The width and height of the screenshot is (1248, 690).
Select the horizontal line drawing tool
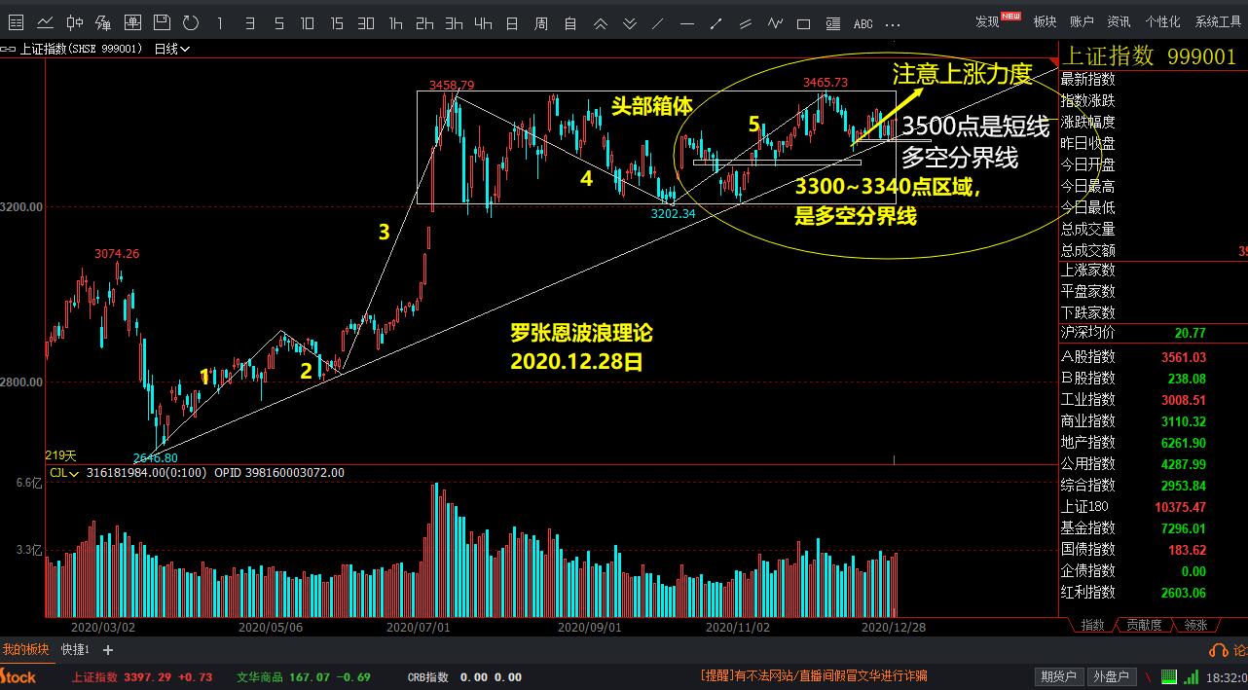point(687,23)
